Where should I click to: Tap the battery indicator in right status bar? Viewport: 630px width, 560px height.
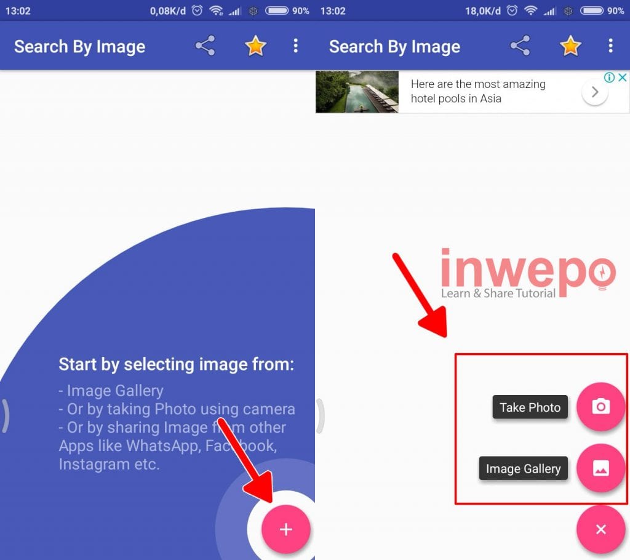click(x=591, y=10)
